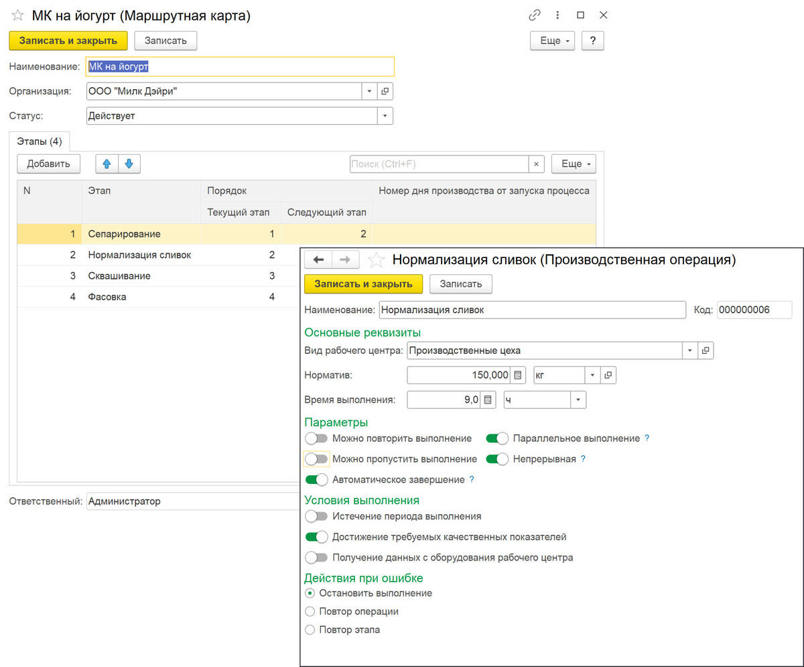Click the ? help button in route card
Screen dimensions: 804x667
click(593, 40)
